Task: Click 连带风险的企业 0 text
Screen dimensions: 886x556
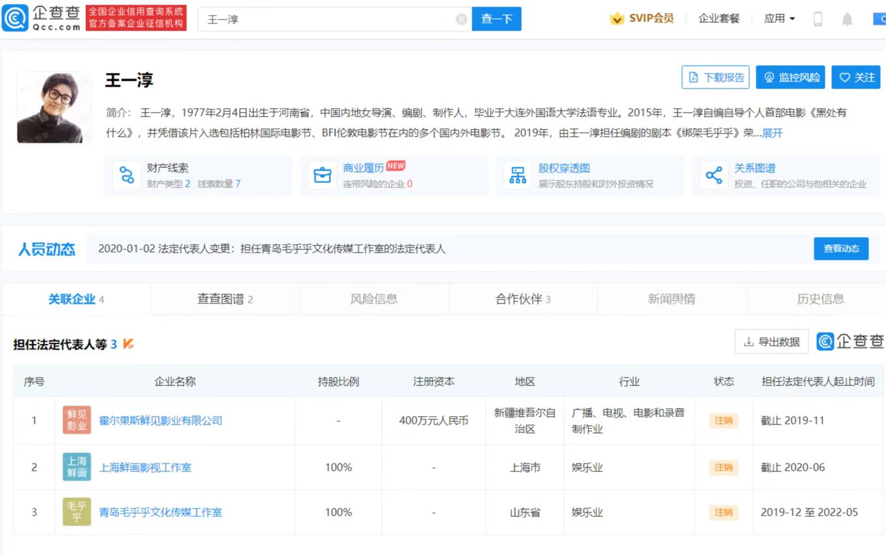Action: pyautogui.click(x=378, y=184)
